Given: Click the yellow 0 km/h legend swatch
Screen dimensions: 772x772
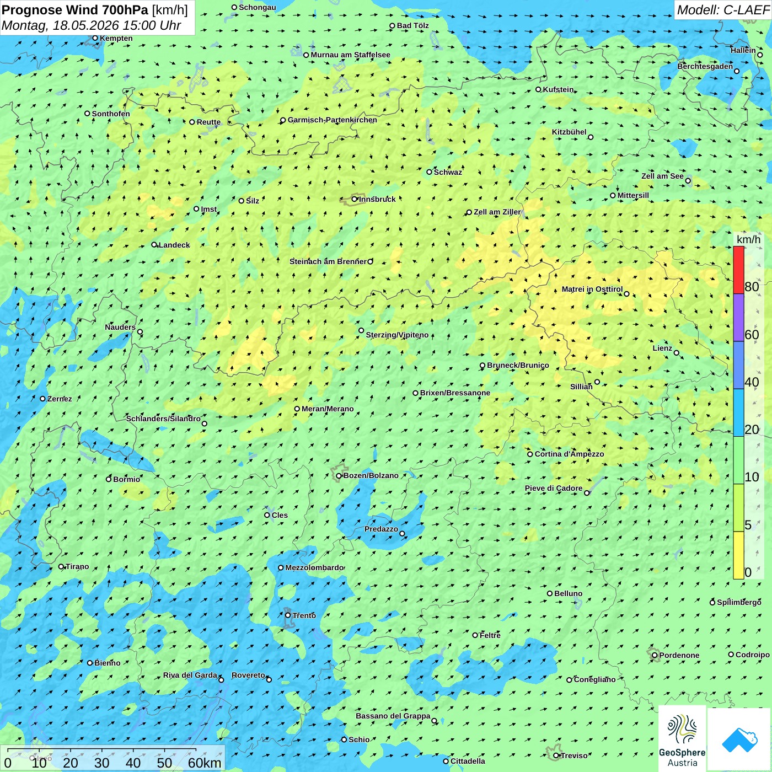Looking at the screenshot, I should tap(738, 555).
